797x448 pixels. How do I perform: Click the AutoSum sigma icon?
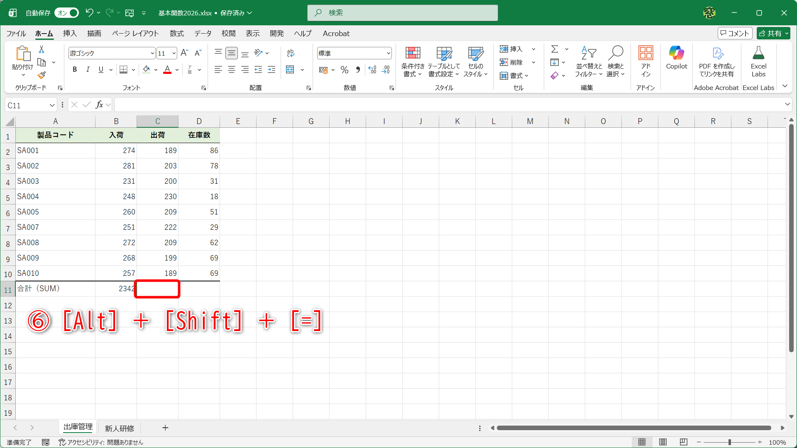(x=555, y=49)
